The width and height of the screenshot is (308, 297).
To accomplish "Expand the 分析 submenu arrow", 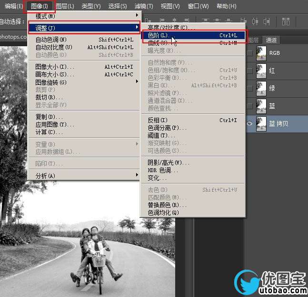I will tap(137, 174).
